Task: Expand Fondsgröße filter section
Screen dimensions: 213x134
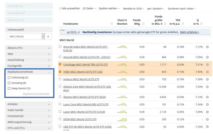Action: [29, 66]
